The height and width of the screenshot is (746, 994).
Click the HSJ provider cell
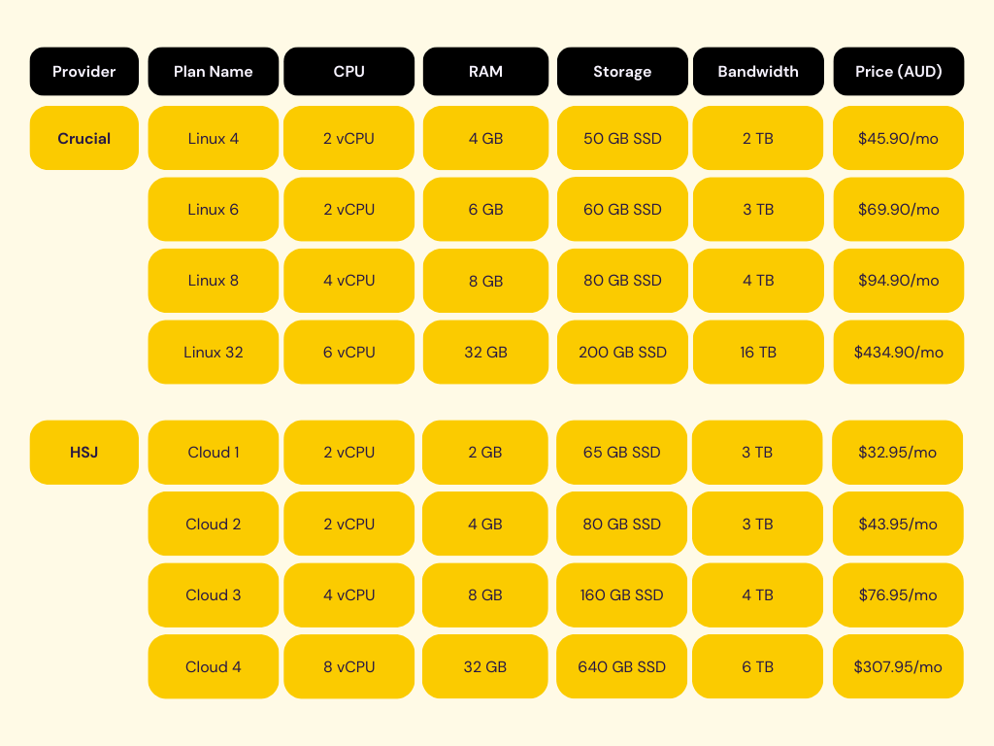coord(84,452)
